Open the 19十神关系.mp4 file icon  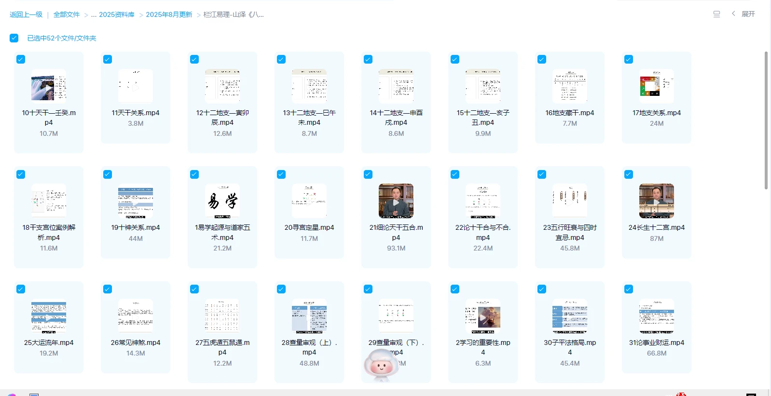tap(136, 201)
